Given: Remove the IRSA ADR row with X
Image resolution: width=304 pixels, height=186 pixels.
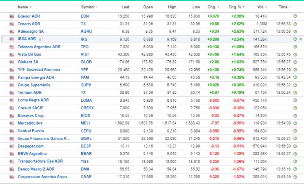Looking at the screenshot, I should pyautogui.click(x=301, y=39).
